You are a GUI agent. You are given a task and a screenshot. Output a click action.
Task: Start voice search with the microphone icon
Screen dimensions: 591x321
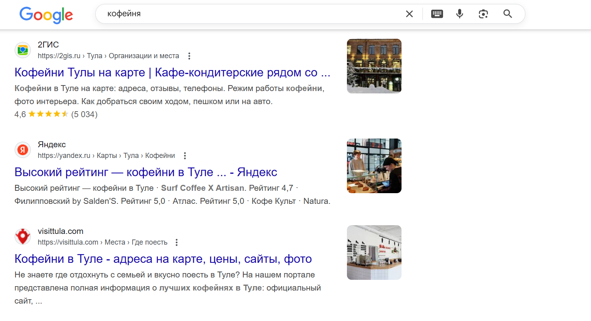(459, 14)
